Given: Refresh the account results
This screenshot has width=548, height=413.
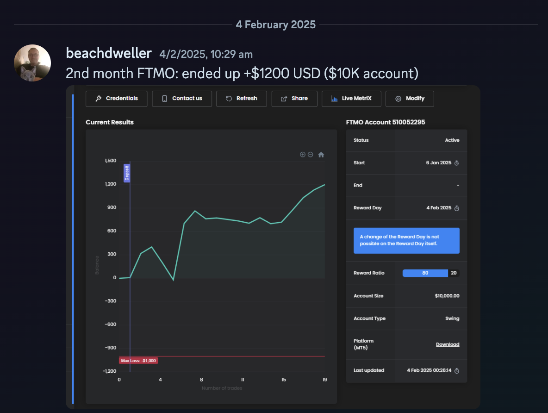Looking at the screenshot, I should coord(242,99).
